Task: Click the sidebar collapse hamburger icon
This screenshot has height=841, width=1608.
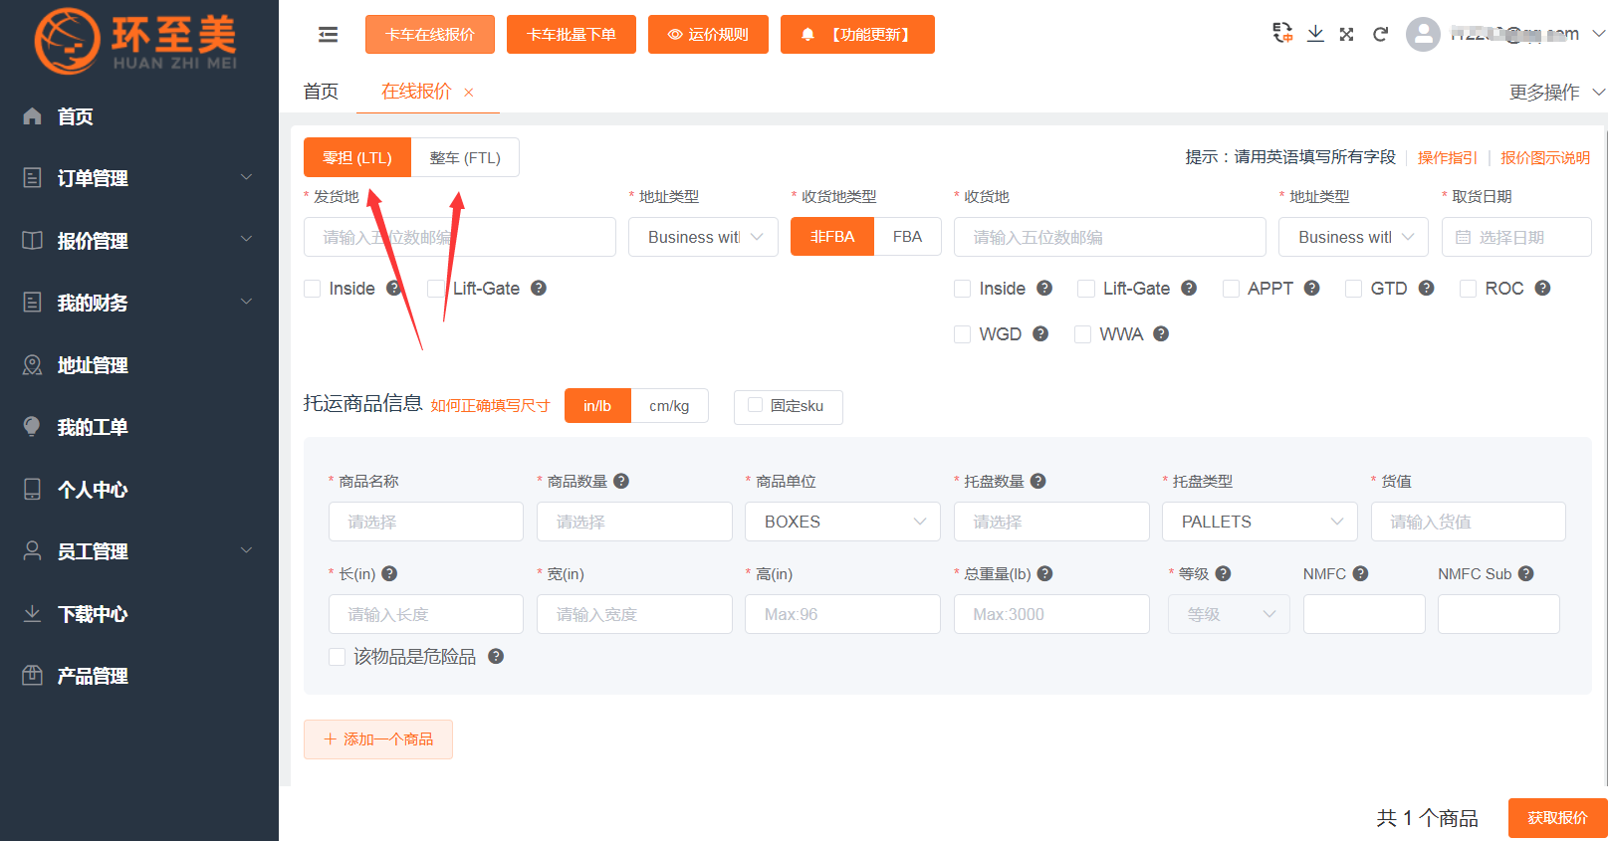Action: 328,35
